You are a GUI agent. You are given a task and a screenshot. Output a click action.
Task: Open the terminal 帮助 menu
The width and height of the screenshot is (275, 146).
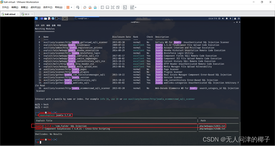point(59,25)
